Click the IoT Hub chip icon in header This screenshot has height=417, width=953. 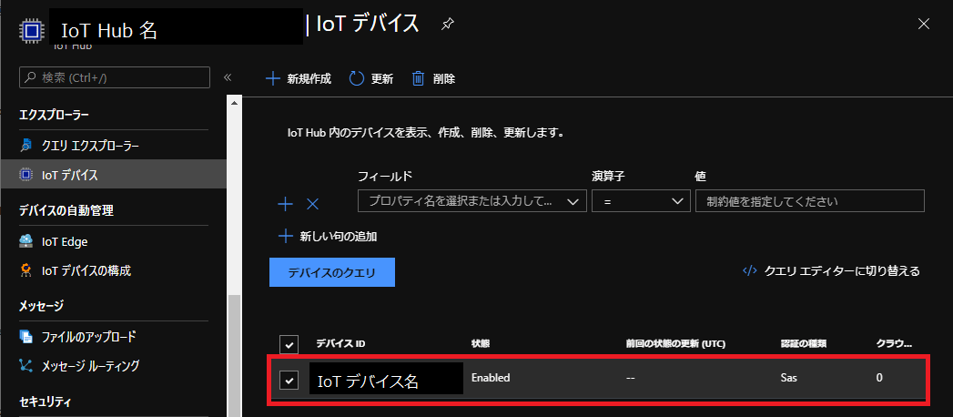(31, 29)
